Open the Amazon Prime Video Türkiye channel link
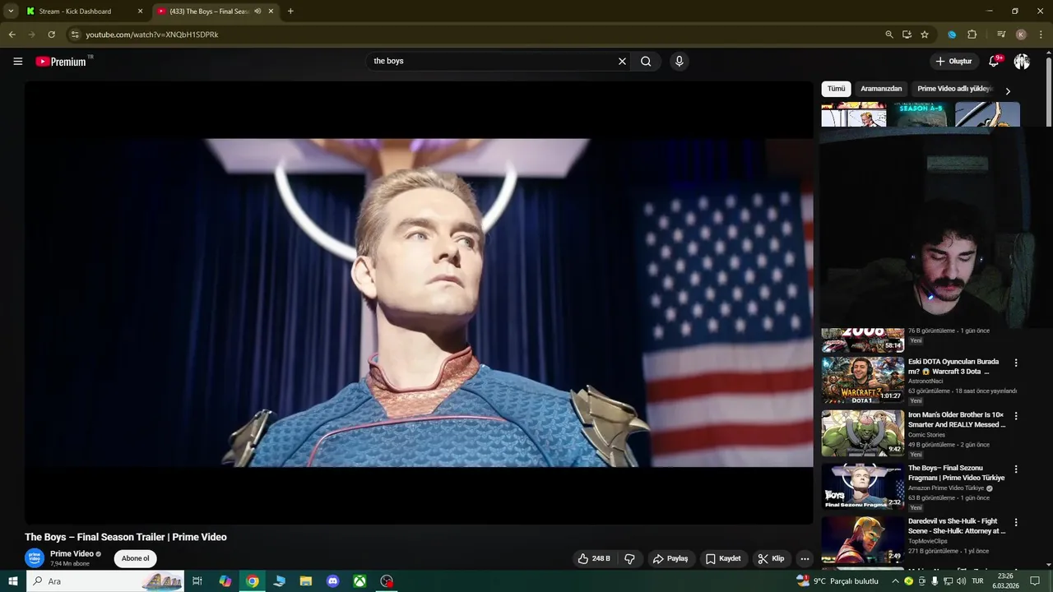This screenshot has height=592, width=1053. click(x=946, y=488)
